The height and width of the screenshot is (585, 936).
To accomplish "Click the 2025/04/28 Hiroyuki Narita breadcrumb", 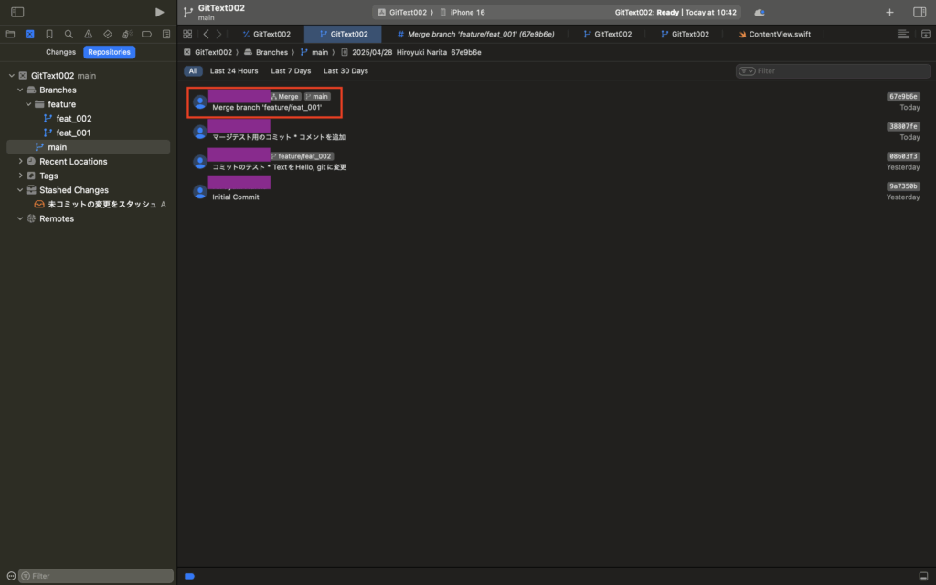I will [410, 52].
